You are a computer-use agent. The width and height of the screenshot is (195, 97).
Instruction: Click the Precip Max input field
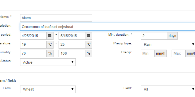178,54
